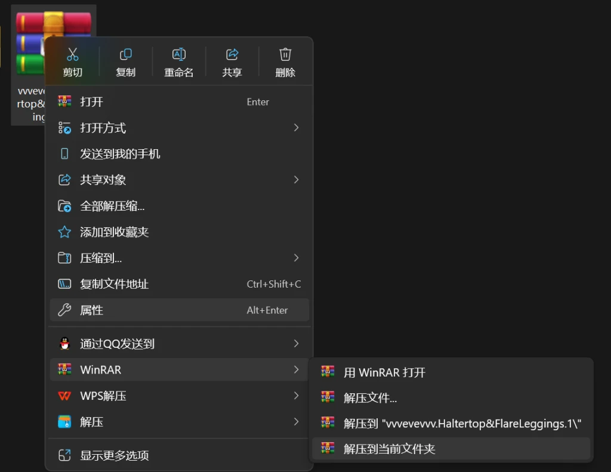The width and height of the screenshot is (611, 472).
Task: Click the open icon beside 打开
Action: pyautogui.click(x=65, y=101)
